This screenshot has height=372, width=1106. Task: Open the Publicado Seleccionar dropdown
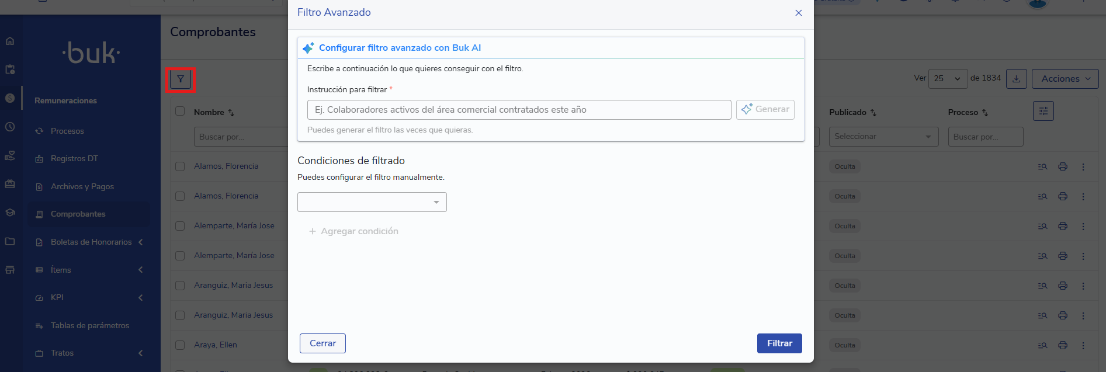point(883,137)
